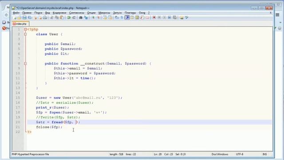Toggle word wrap toolbar button
The width and height of the screenshot is (284, 160).
coord(116,18)
